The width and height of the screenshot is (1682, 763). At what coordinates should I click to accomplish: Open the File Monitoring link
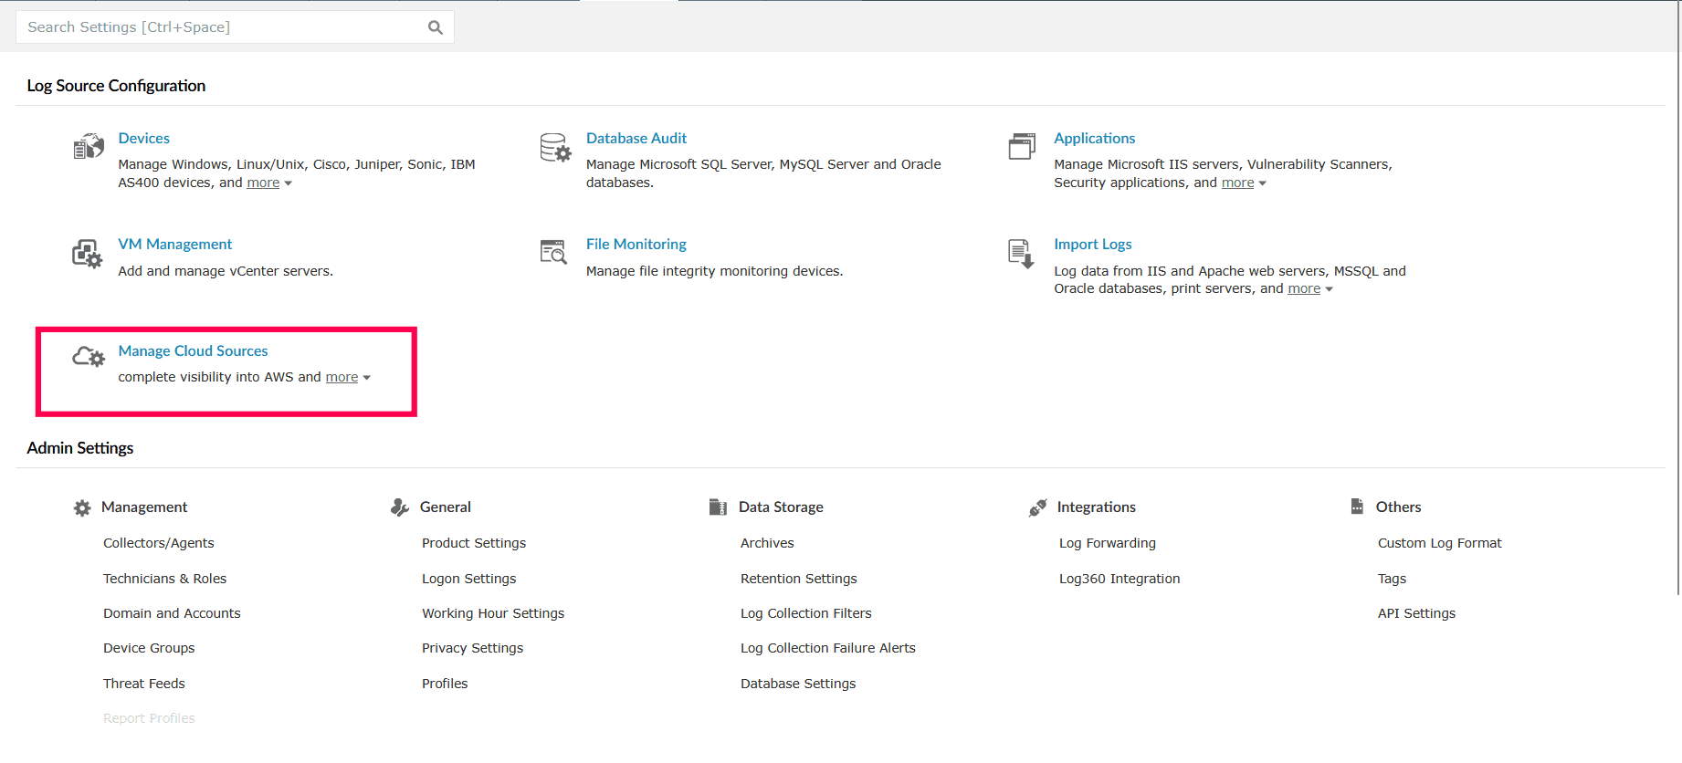click(636, 245)
